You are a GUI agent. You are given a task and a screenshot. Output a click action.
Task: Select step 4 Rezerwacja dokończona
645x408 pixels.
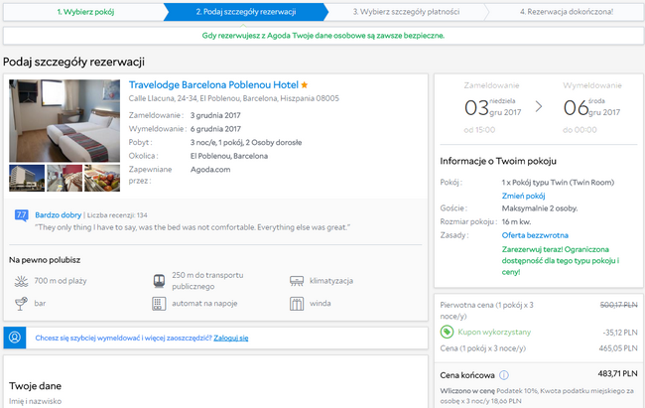(x=566, y=12)
